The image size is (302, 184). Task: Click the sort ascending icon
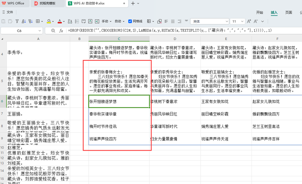tap(24, 21)
